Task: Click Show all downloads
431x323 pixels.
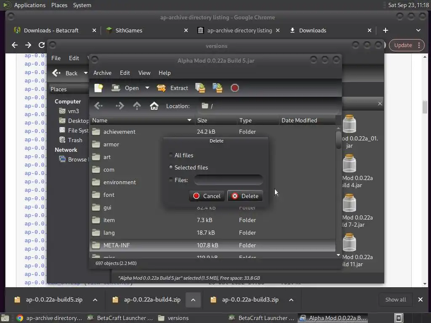Action: pyautogui.click(x=396, y=299)
